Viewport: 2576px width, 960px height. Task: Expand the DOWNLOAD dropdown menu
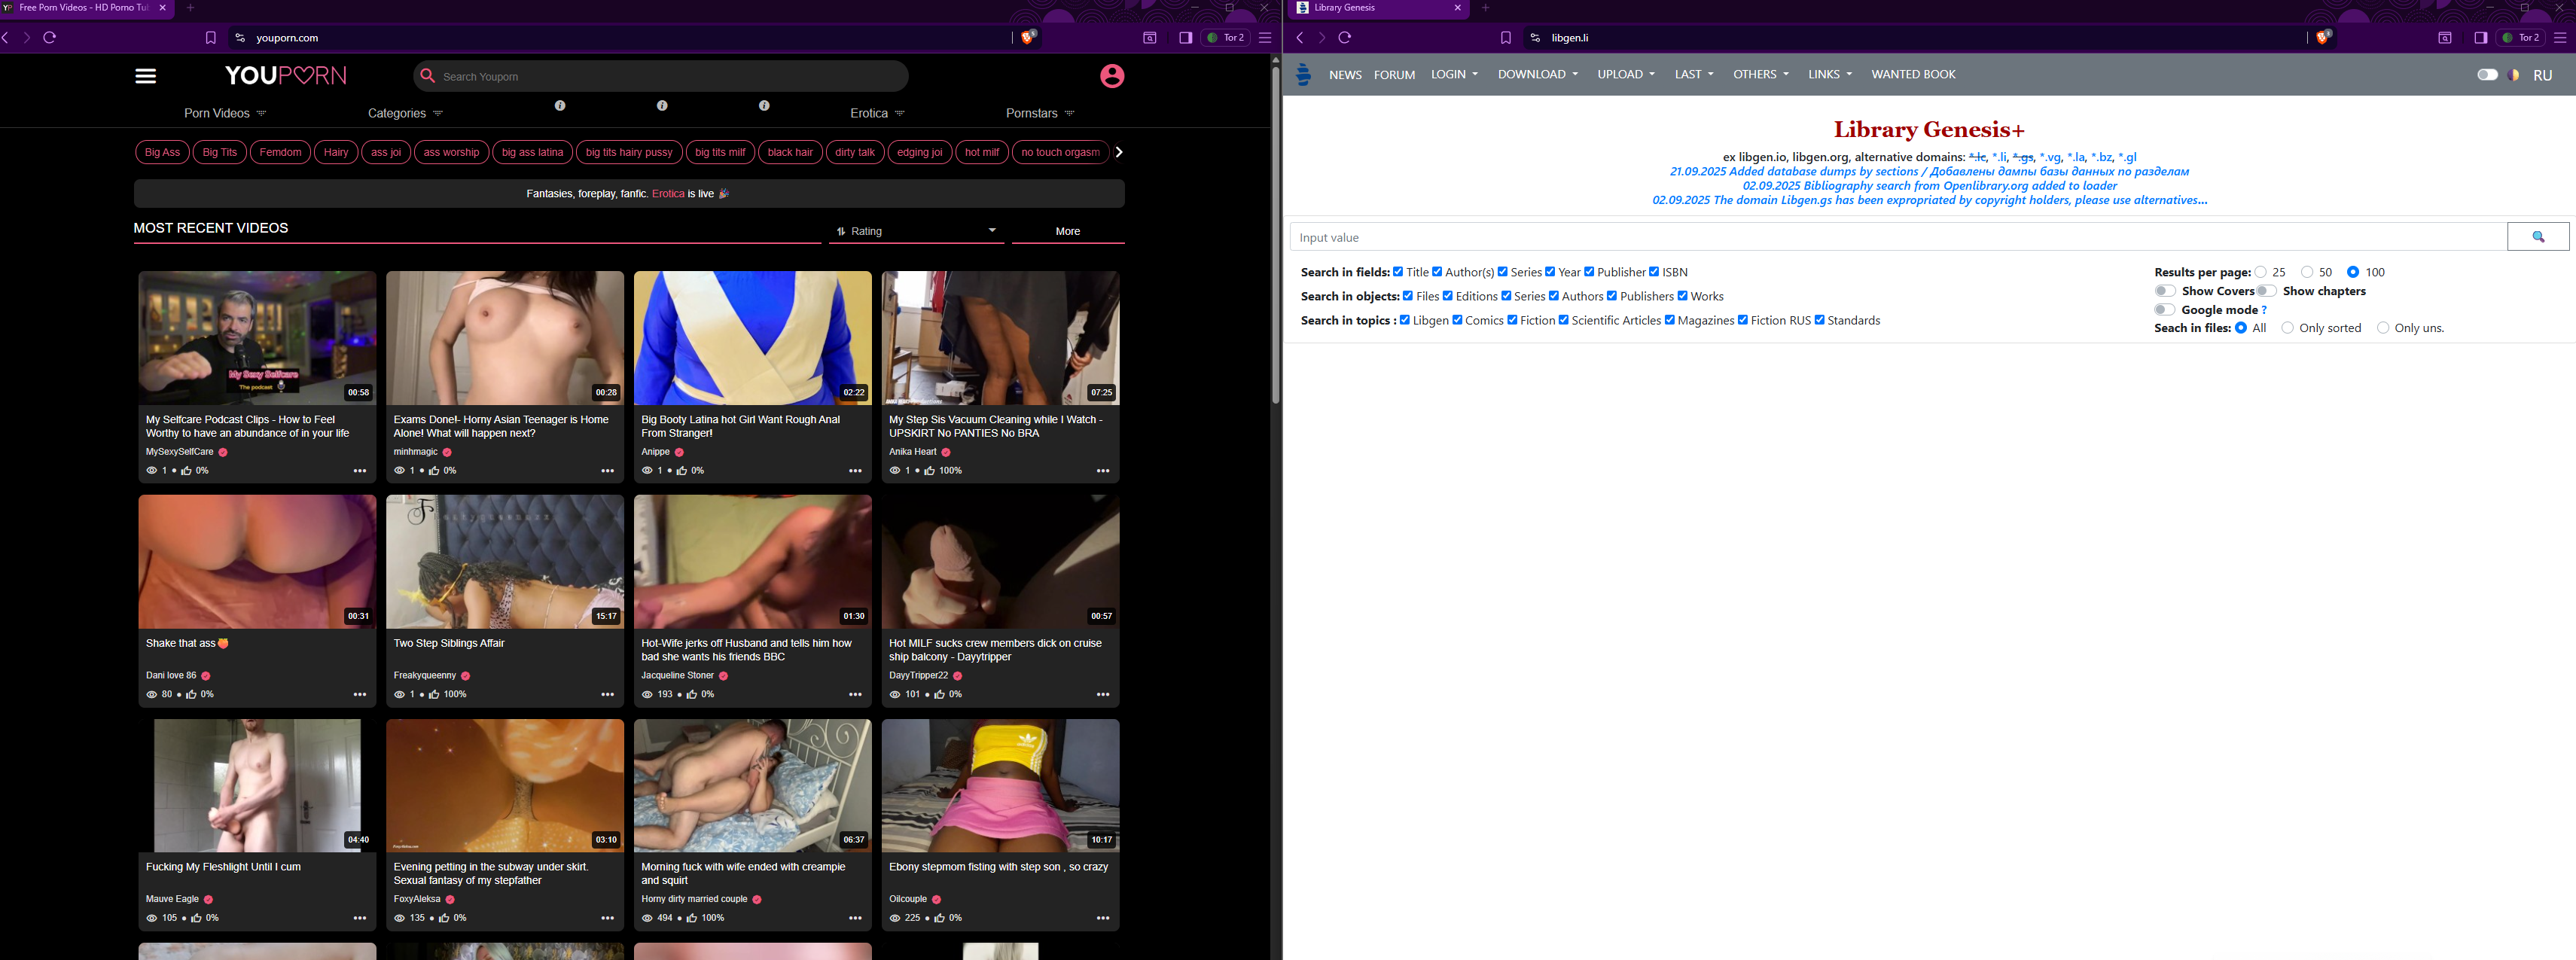coord(1538,74)
